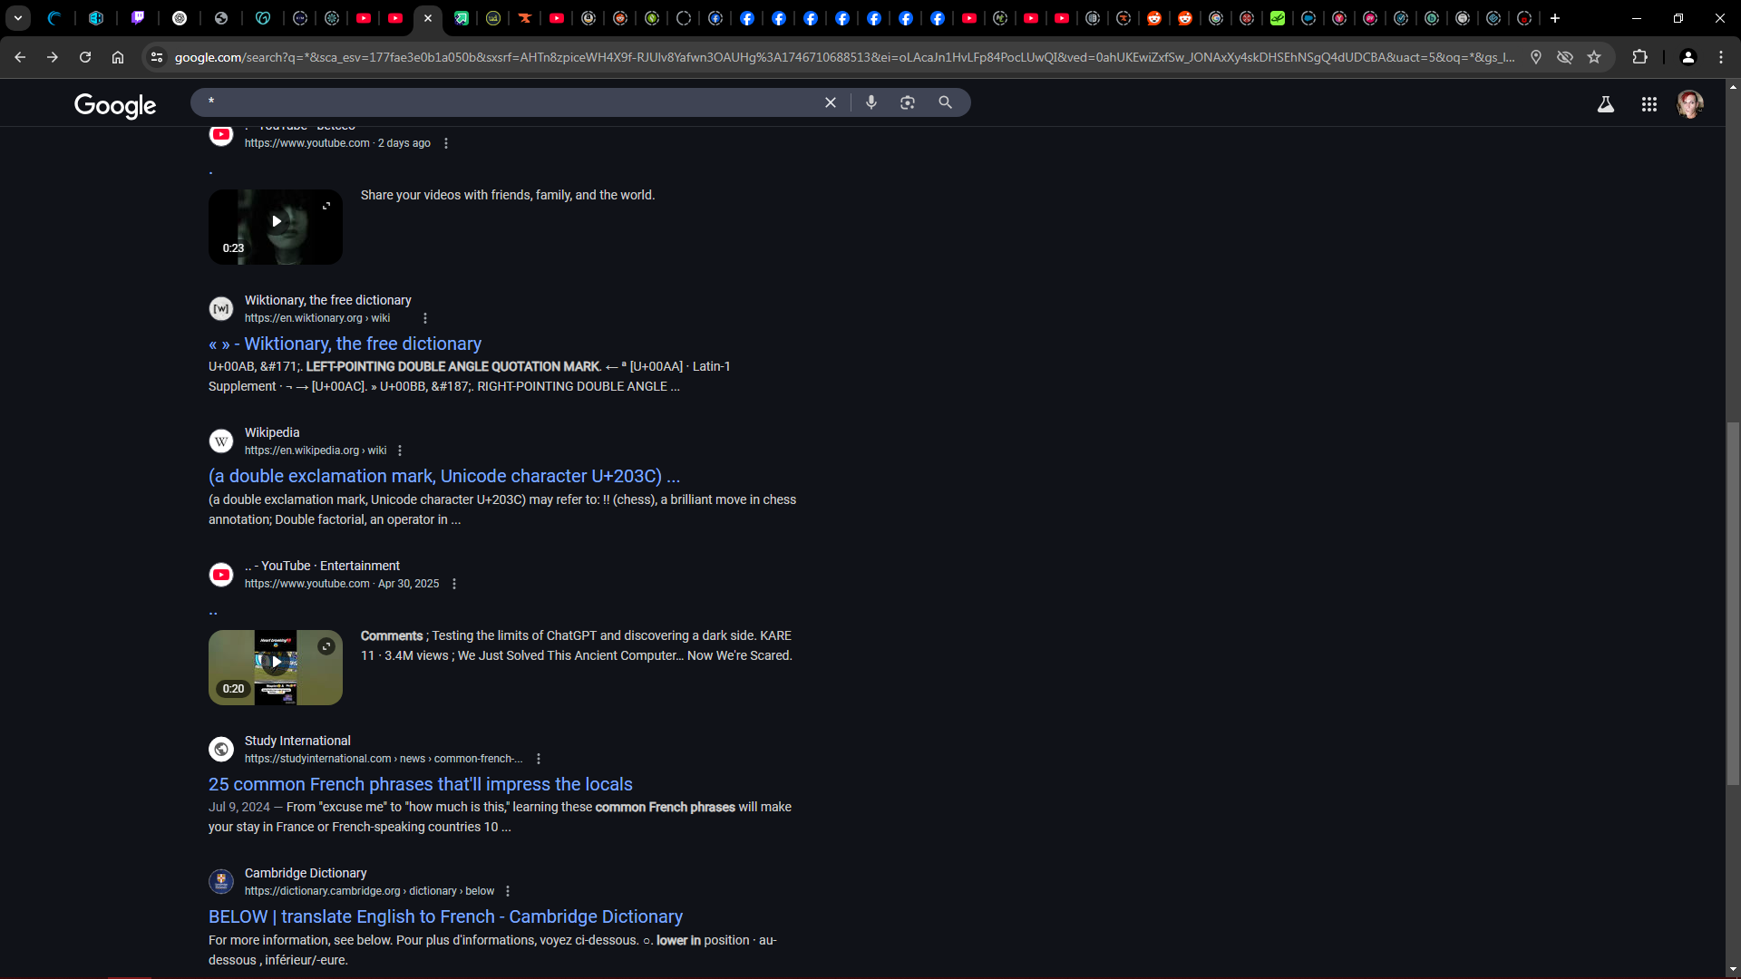Click 'Study International' site name
This screenshot has height=979, width=1741.
point(297,741)
